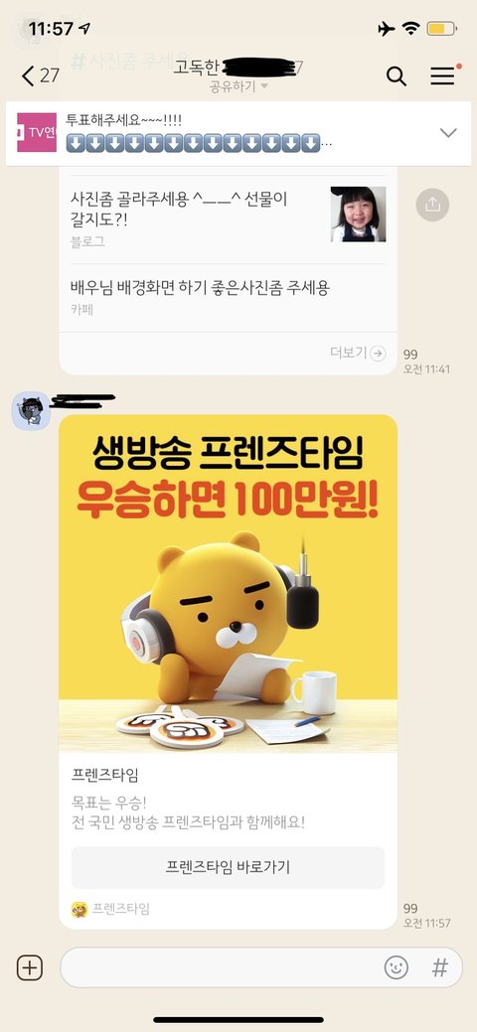Open the 공유하기 dropdown under title
Image resolution: width=477 pixels, height=1032 pixels.
click(238, 86)
